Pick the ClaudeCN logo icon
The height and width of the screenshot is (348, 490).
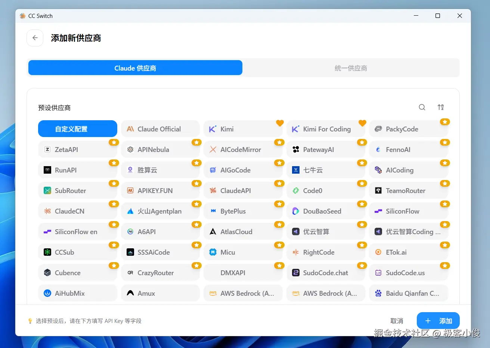coord(47,211)
